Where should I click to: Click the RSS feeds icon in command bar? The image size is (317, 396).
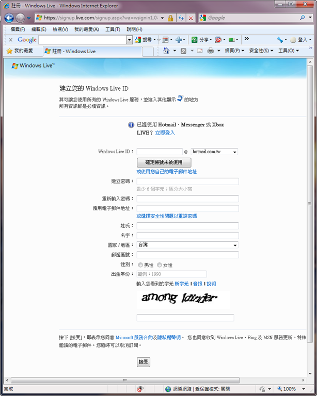click(x=183, y=51)
